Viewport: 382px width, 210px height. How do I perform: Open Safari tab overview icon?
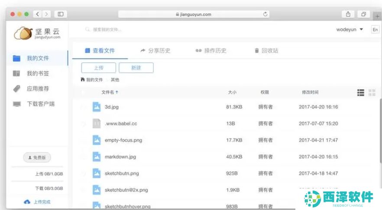tap(363, 14)
